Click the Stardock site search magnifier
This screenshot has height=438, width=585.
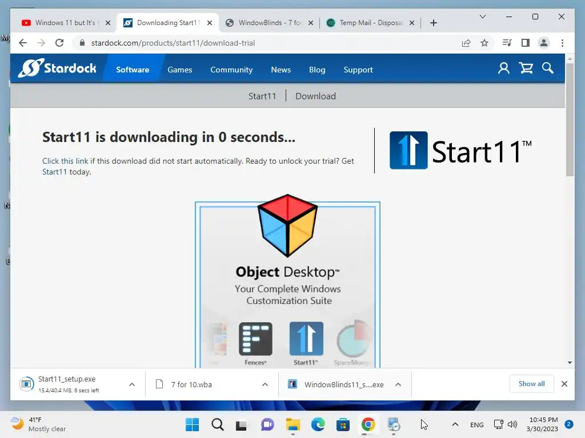coord(548,68)
